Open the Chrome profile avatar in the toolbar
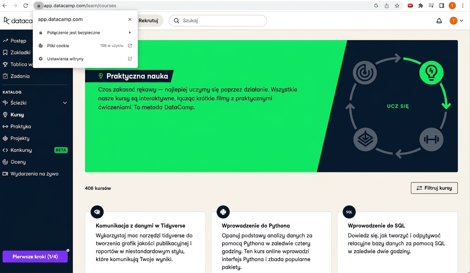The width and height of the screenshot is (470, 273). pos(452,6)
